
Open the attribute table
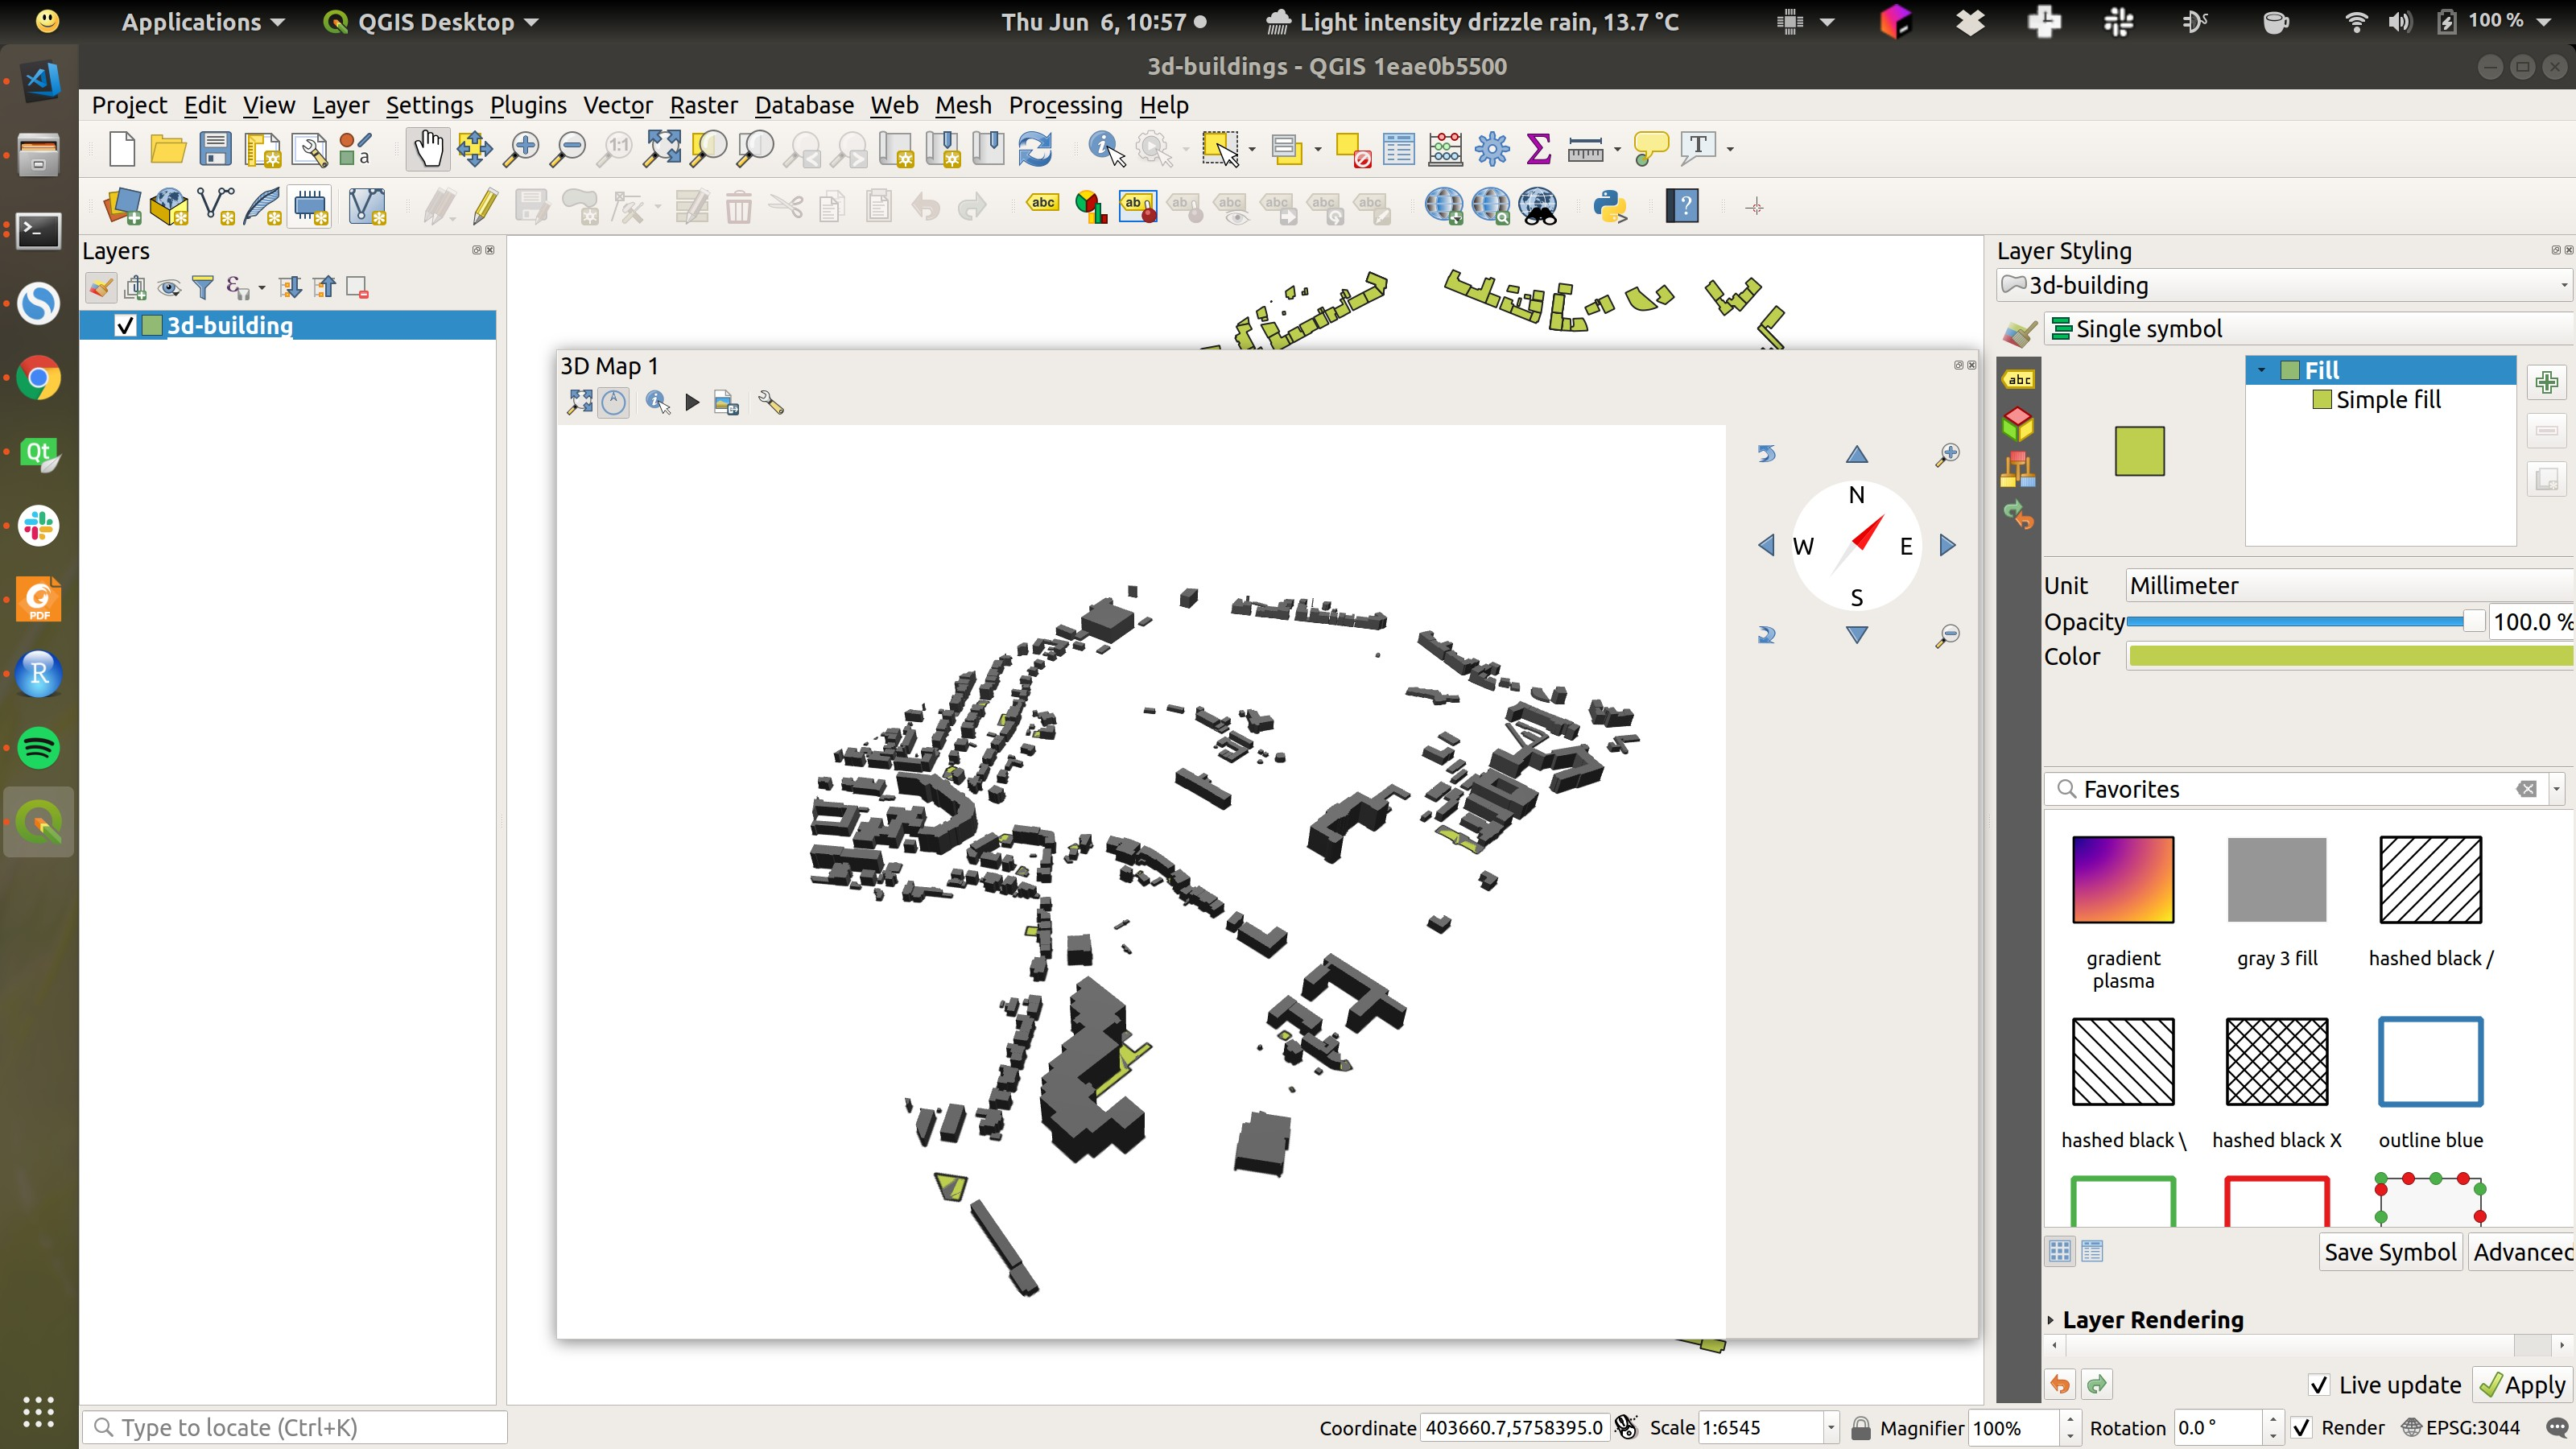click(x=1398, y=150)
